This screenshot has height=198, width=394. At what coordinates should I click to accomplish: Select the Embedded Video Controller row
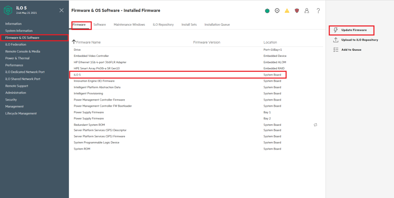pyautogui.click(x=197, y=56)
